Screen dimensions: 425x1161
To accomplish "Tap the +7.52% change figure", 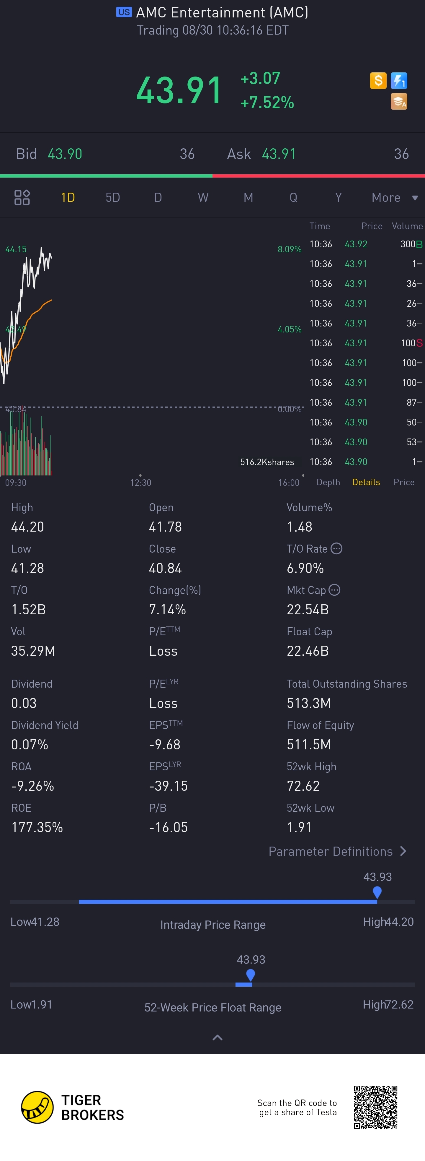I will [267, 102].
